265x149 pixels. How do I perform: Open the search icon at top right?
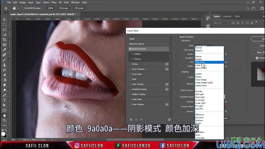click(x=248, y=8)
